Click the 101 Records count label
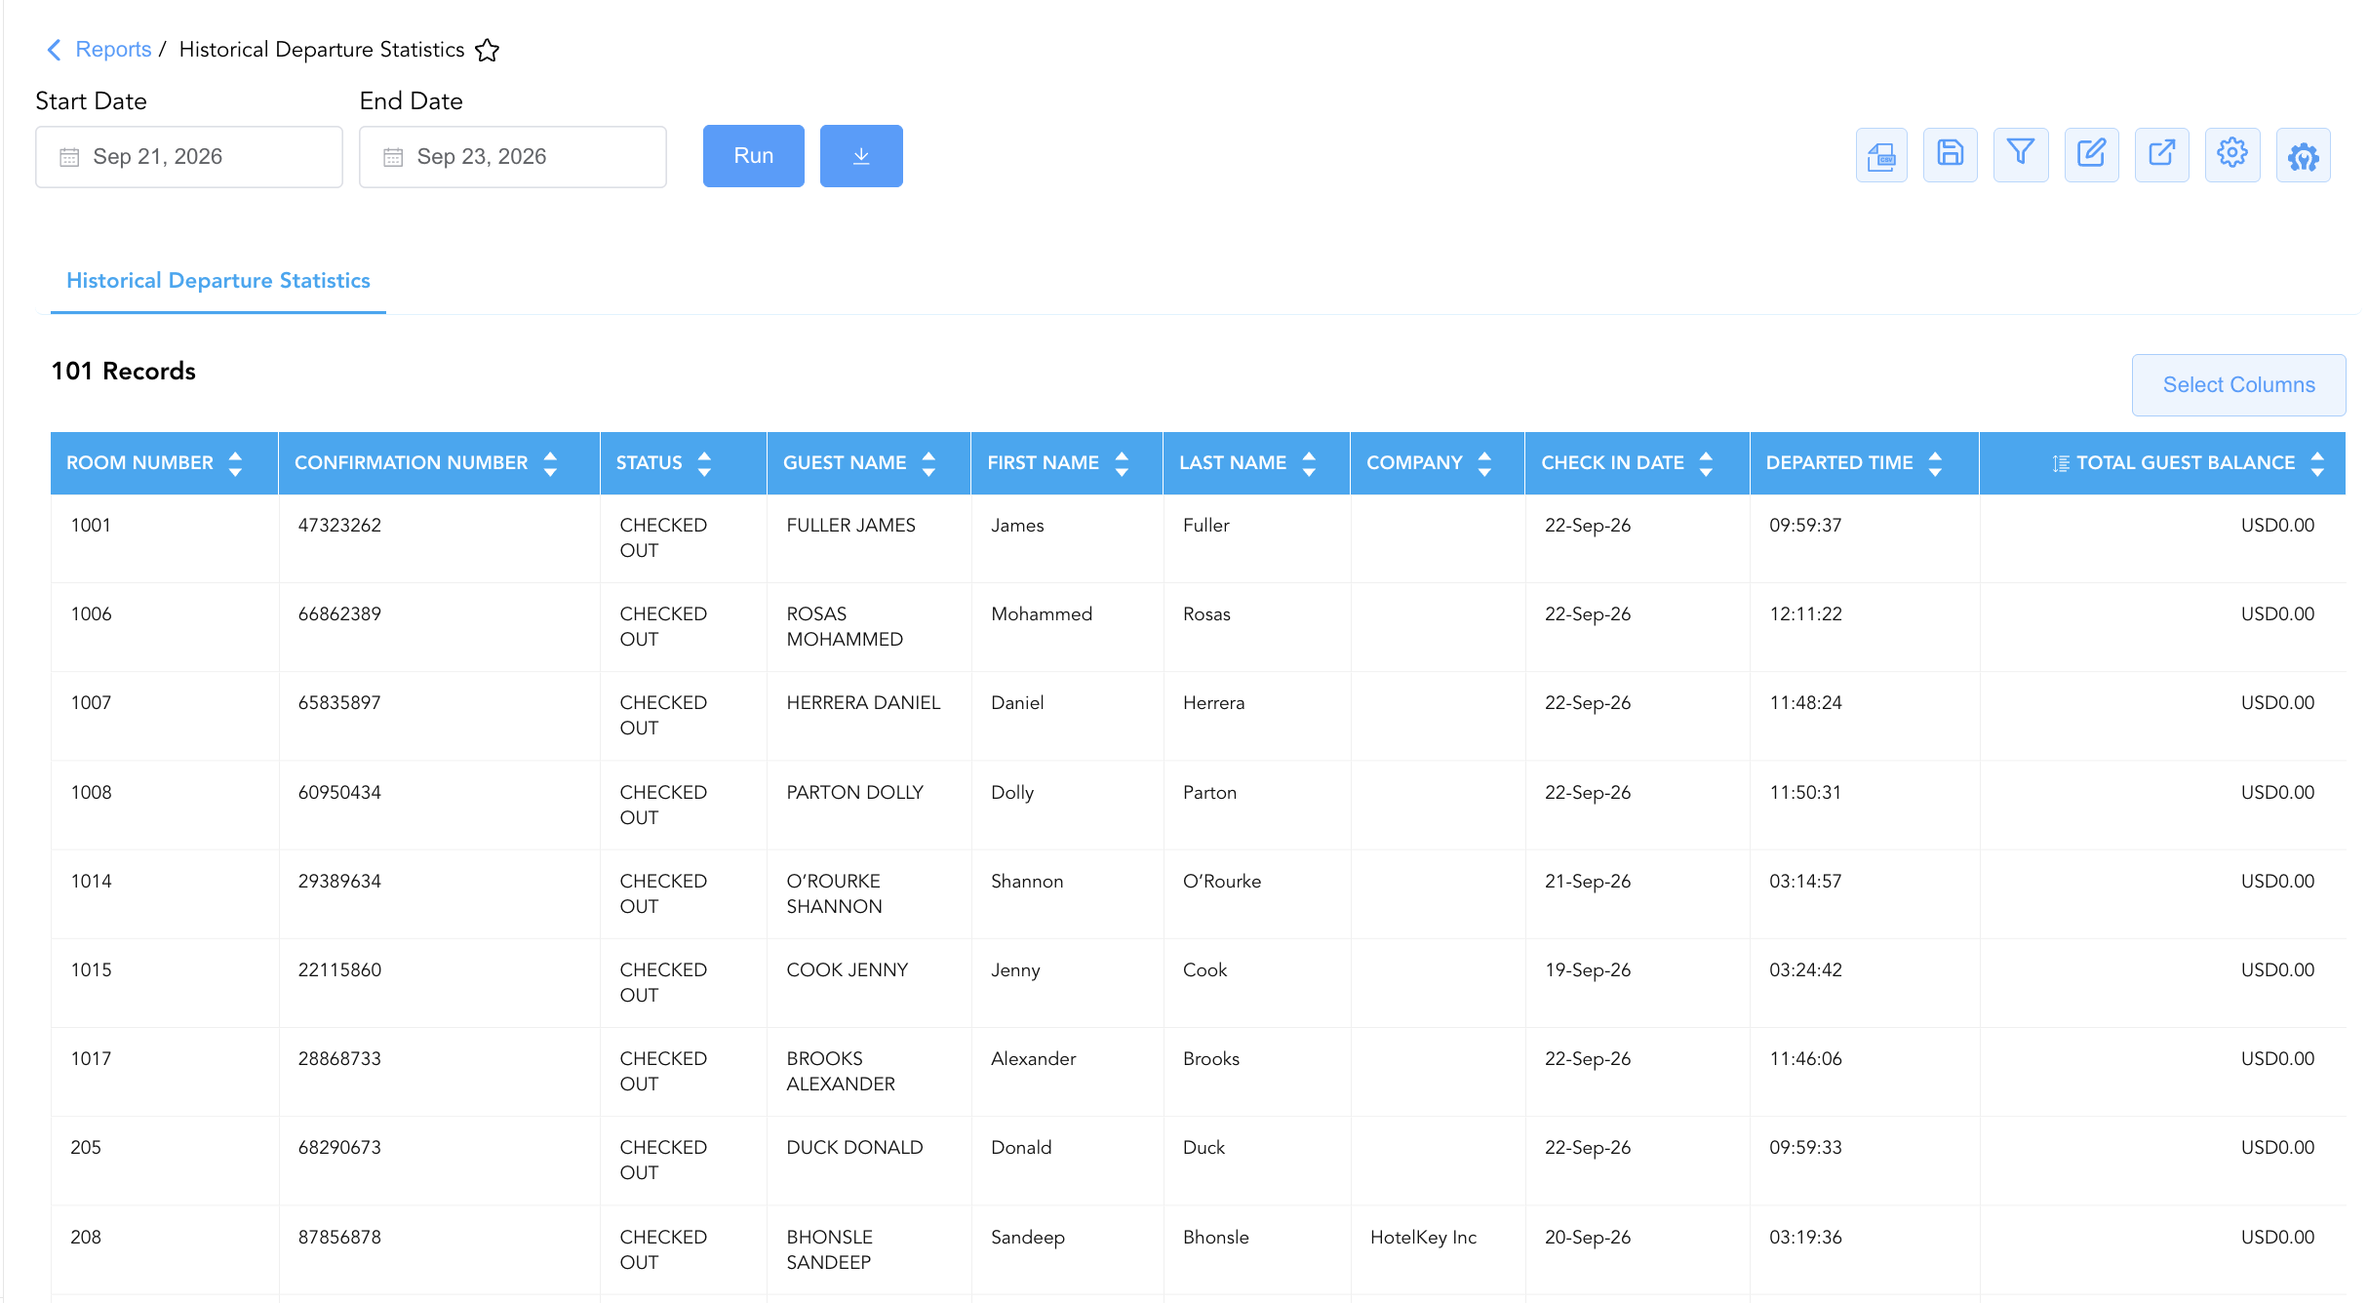The height and width of the screenshot is (1303, 2368). point(123,371)
